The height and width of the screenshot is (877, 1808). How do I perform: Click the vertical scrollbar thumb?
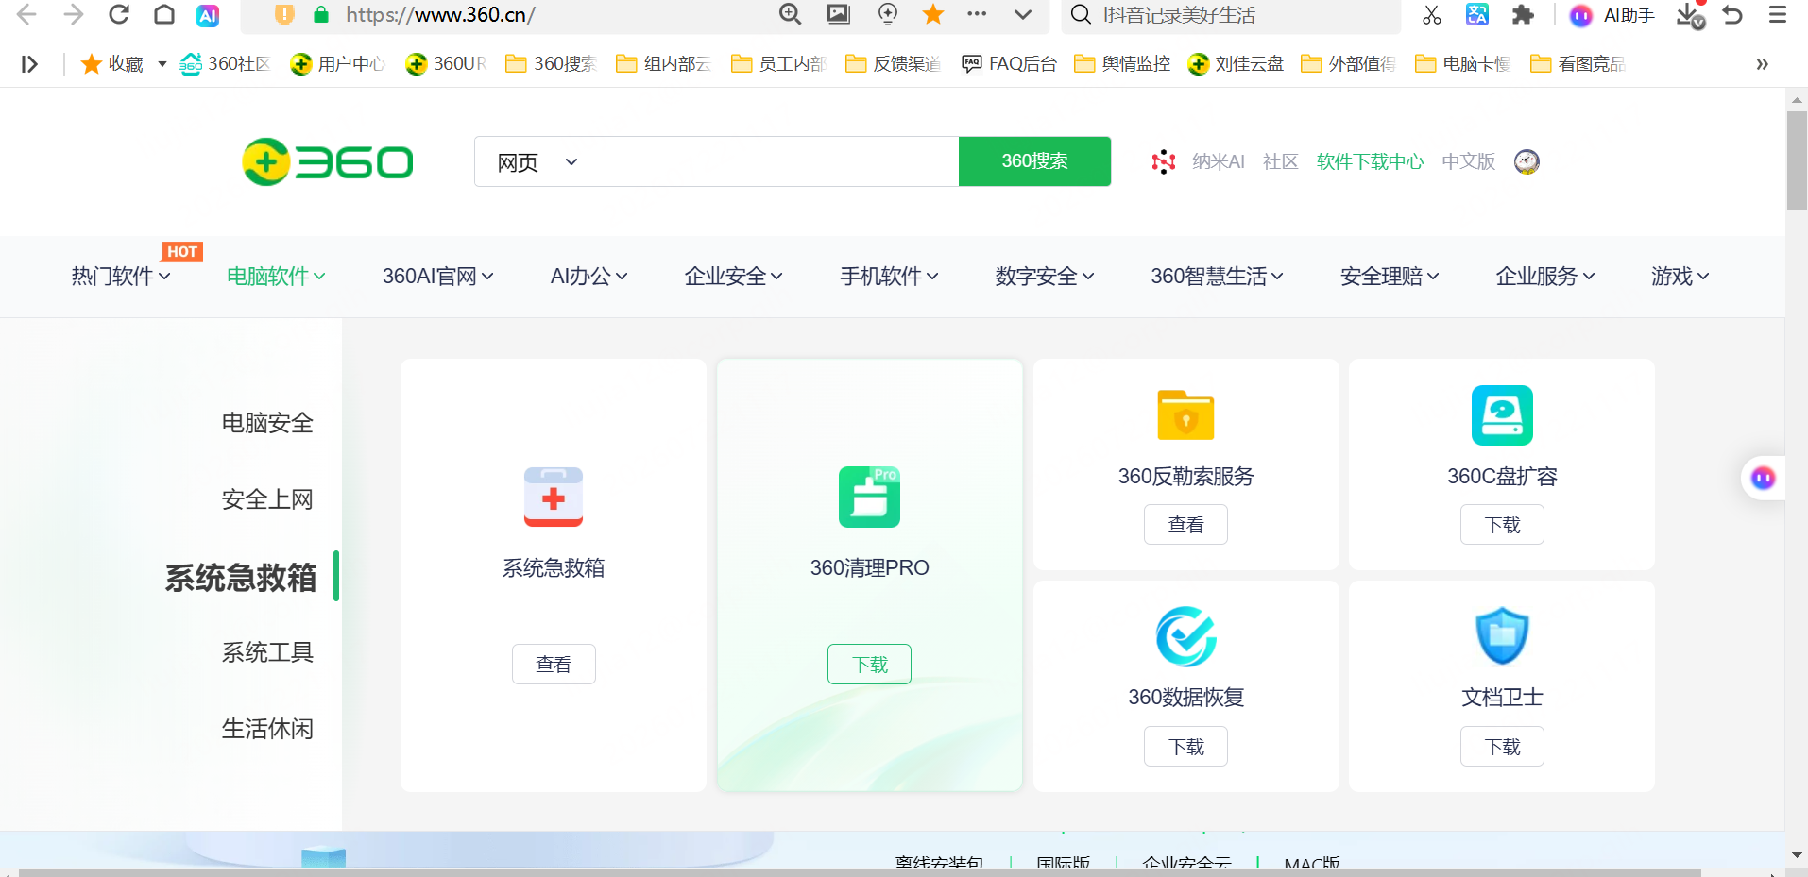click(1797, 160)
